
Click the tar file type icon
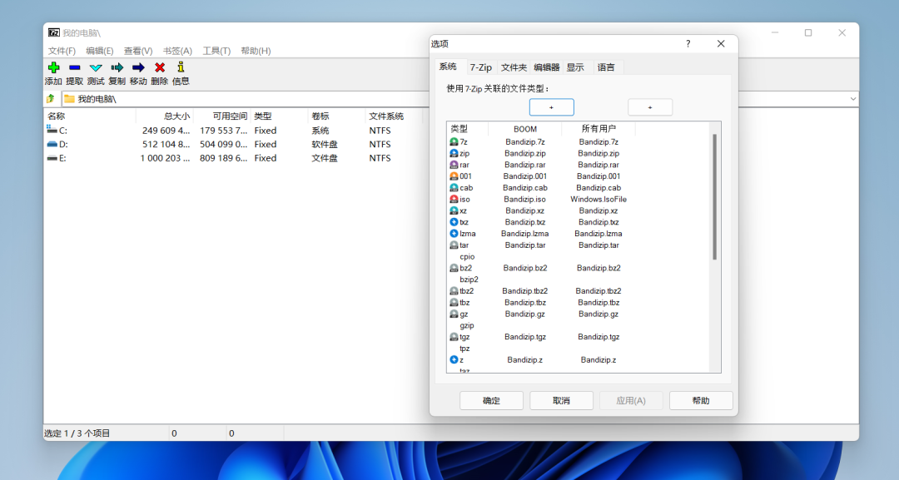(x=454, y=245)
